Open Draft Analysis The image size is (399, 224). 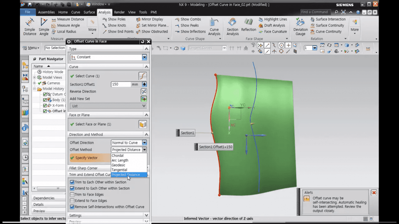click(x=272, y=25)
